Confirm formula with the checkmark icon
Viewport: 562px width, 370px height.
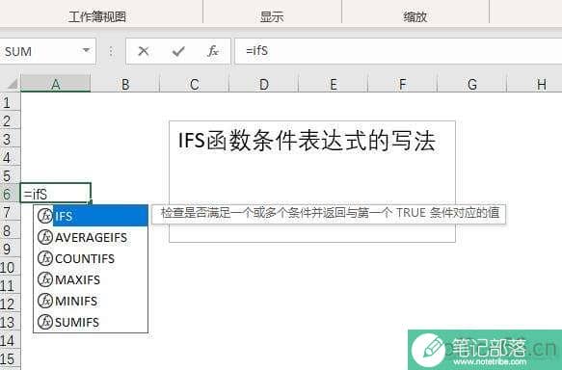tap(178, 51)
